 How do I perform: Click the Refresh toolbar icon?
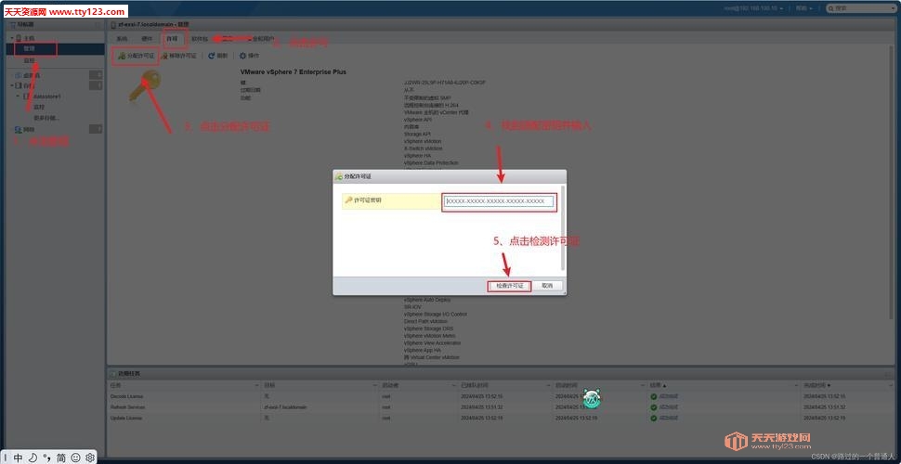tap(212, 56)
